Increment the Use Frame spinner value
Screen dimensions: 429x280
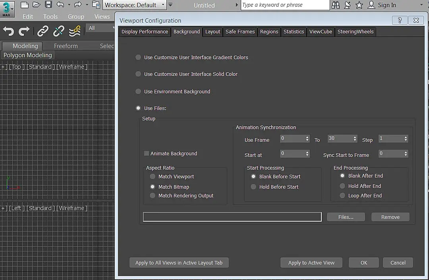coord(307,137)
